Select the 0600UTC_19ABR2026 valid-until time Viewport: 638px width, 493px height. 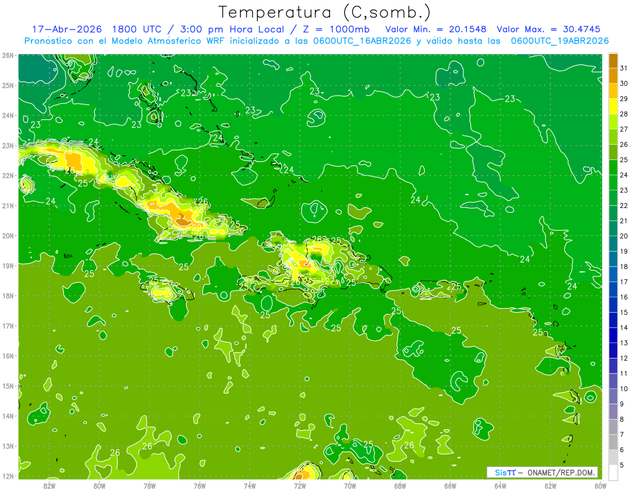[560, 41]
